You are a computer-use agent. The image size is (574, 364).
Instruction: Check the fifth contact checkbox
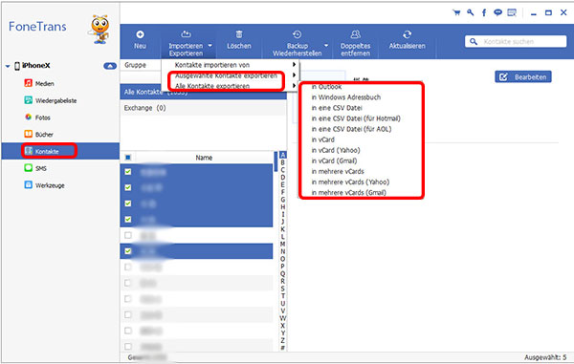(x=128, y=235)
